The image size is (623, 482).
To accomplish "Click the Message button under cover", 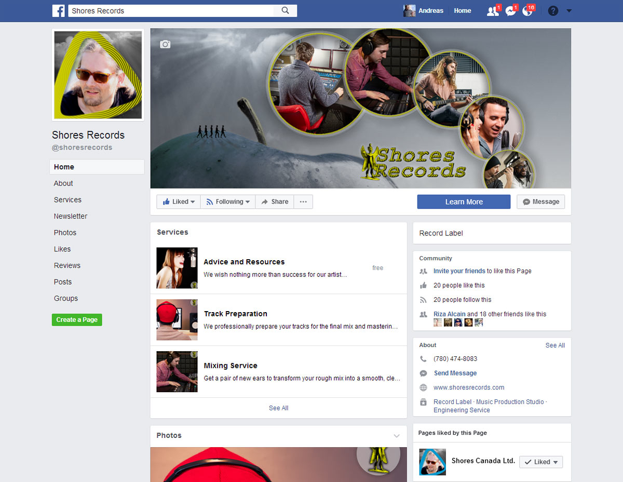I will [x=540, y=202].
